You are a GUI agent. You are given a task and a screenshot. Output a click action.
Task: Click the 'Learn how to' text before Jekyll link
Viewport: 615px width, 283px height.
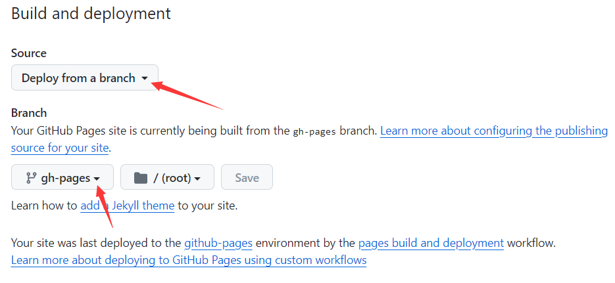point(44,206)
